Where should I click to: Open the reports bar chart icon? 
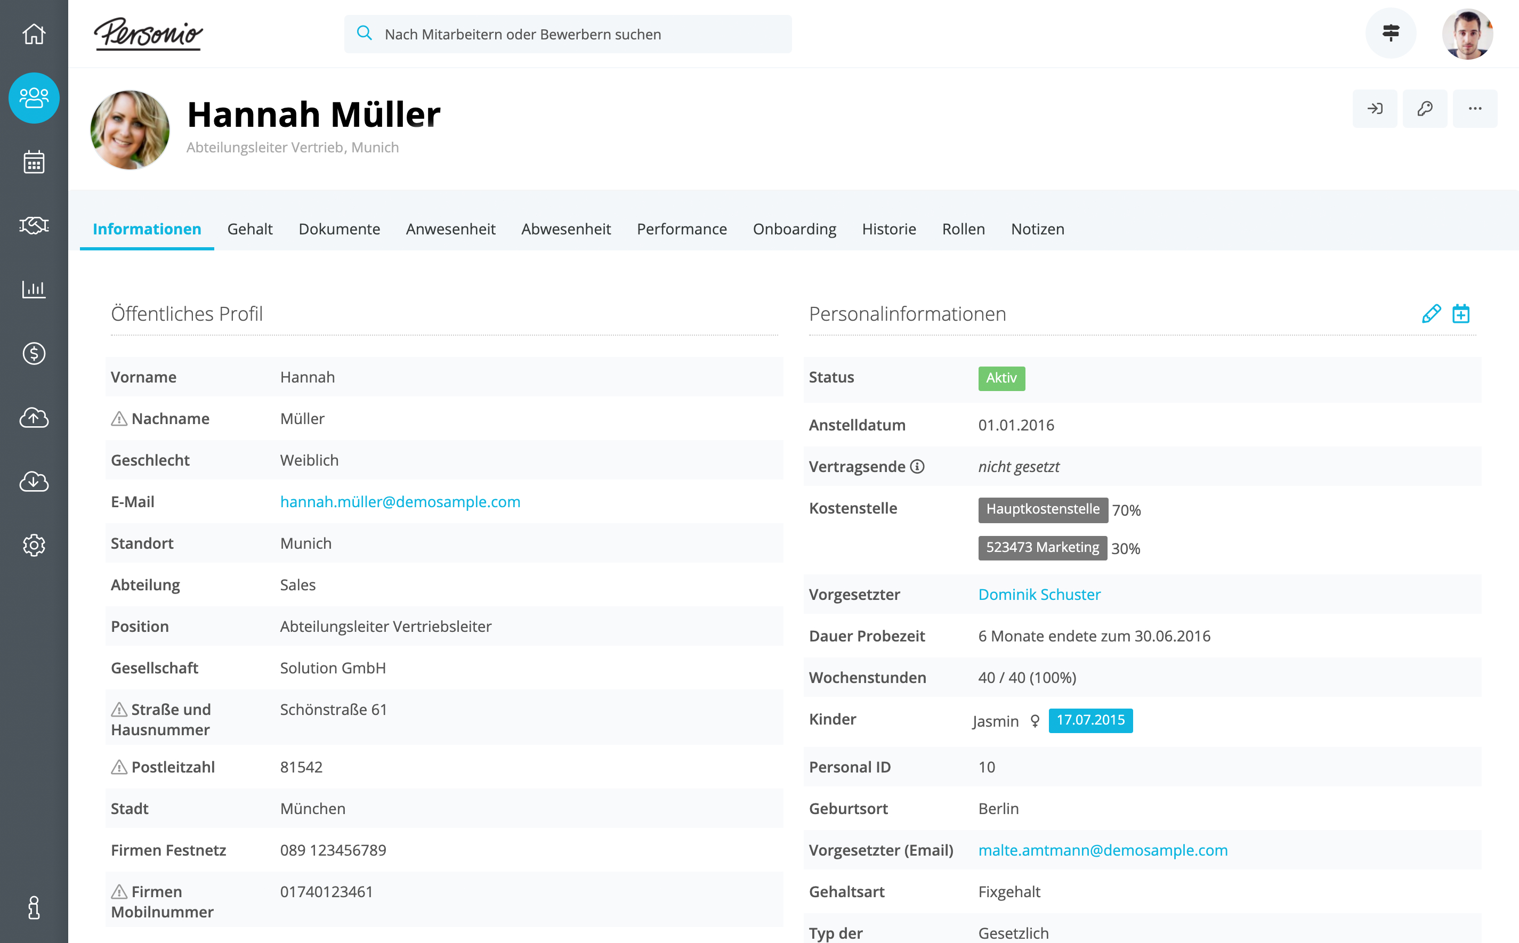coord(34,289)
